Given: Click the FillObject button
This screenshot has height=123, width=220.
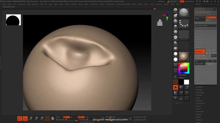Looking at the screenshot, I should (184, 78).
